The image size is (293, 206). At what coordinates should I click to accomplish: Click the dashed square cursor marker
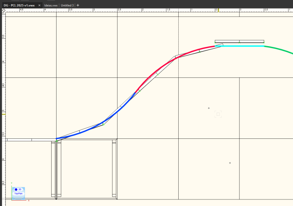(218, 114)
